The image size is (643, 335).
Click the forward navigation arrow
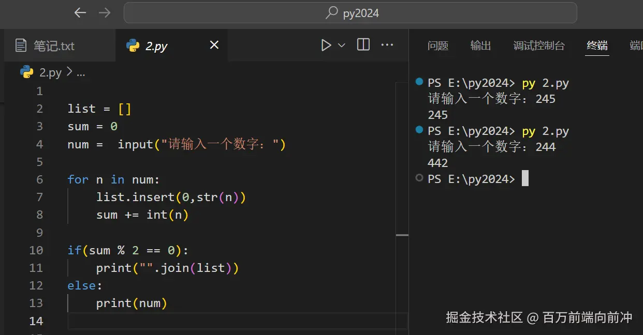(105, 13)
